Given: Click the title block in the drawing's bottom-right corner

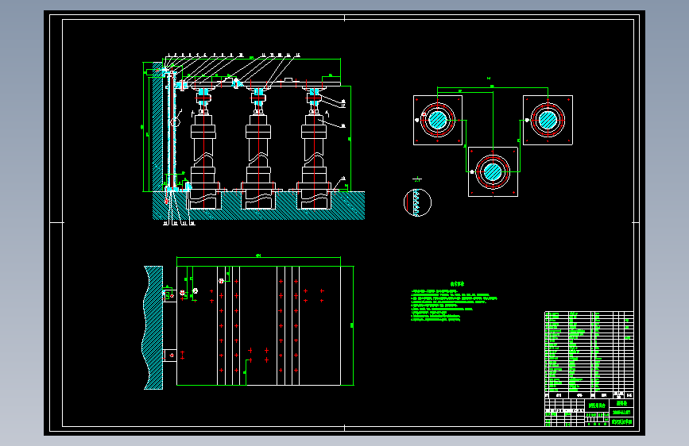Looking at the screenshot, I should click(x=589, y=412).
